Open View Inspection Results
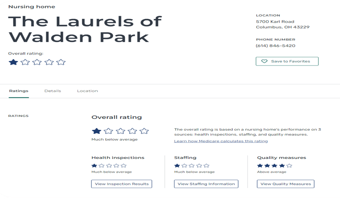 [x=122, y=184]
